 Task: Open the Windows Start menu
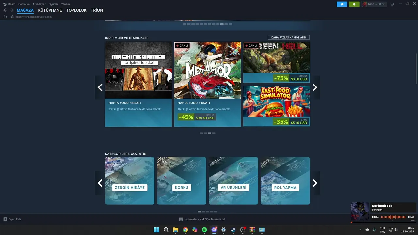[156, 230]
